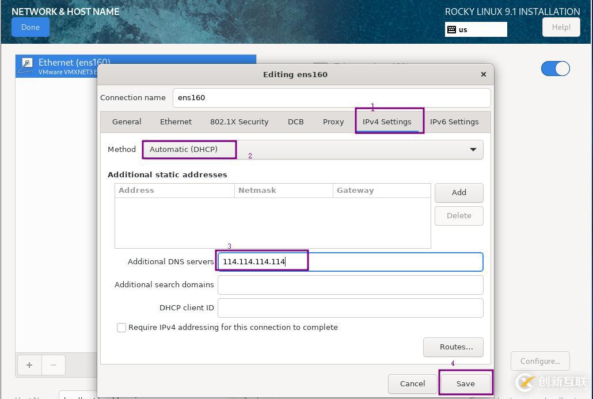Viewport: 593px width, 399px height.
Task: Click Add to add a static address
Action: 459,192
